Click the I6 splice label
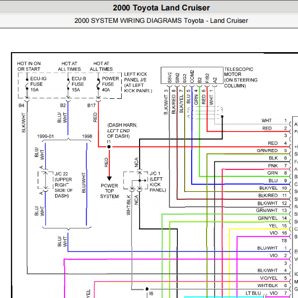The image size is (298, 298). 151,294
